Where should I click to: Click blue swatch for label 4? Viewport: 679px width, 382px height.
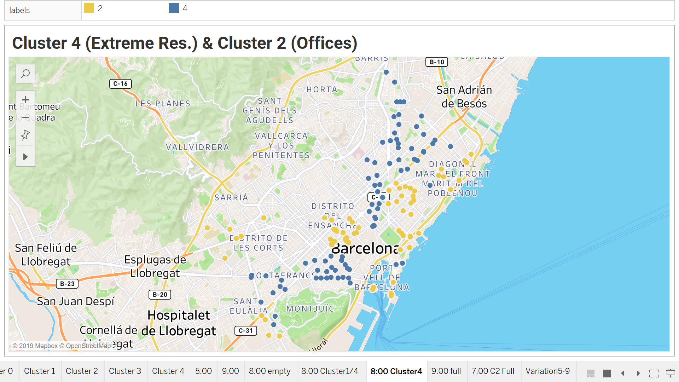174,8
